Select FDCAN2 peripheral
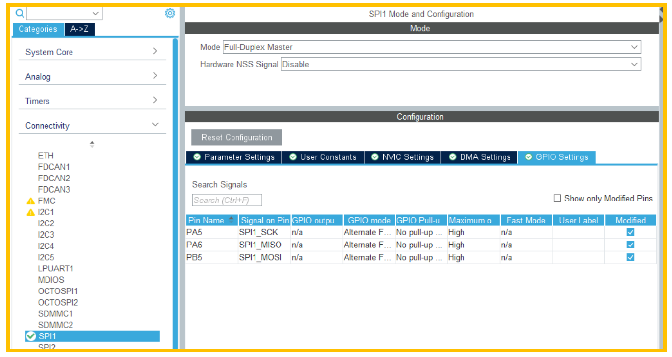 (x=54, y=178)
